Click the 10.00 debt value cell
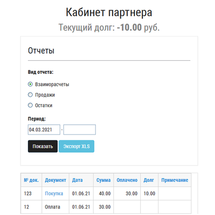This screenshot has width=215, height=215. click(149, 193)
